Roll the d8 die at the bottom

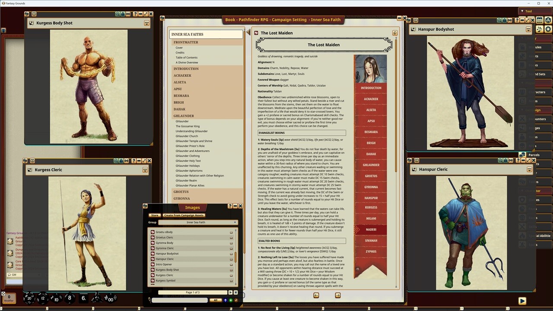click(x=69, y=298)
